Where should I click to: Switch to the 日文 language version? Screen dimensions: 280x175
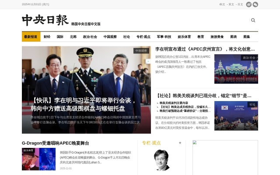(x=240, y=4)
